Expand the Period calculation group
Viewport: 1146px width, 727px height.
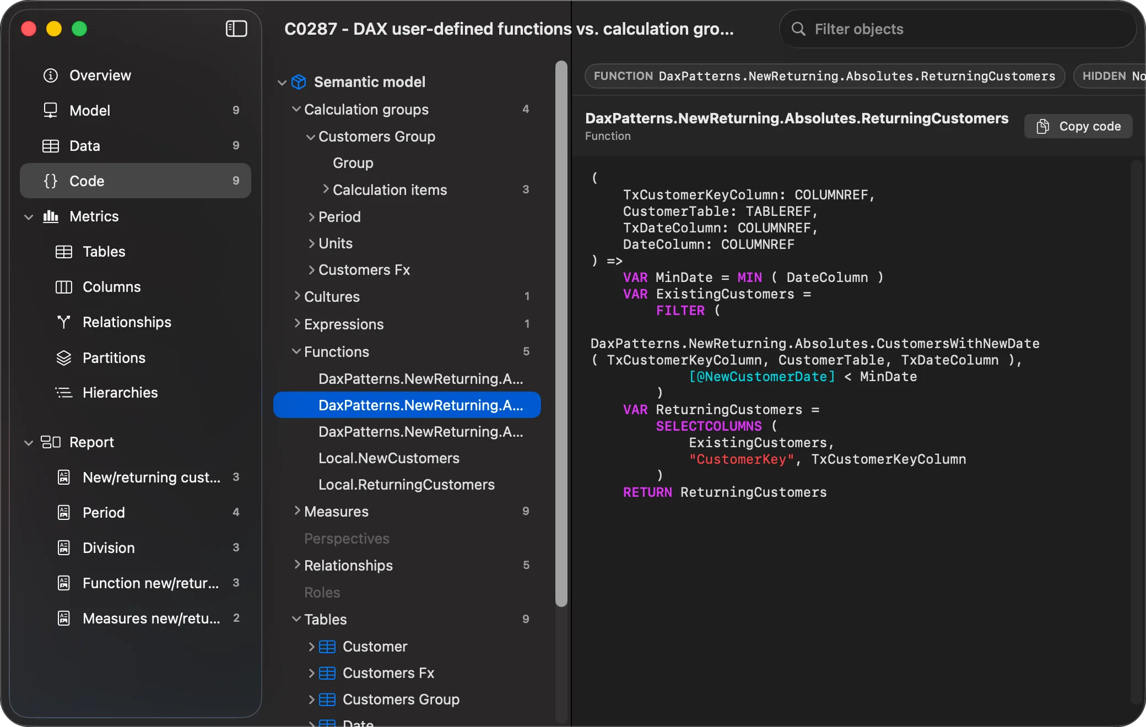pyautogui.click(x=311, y=217)
